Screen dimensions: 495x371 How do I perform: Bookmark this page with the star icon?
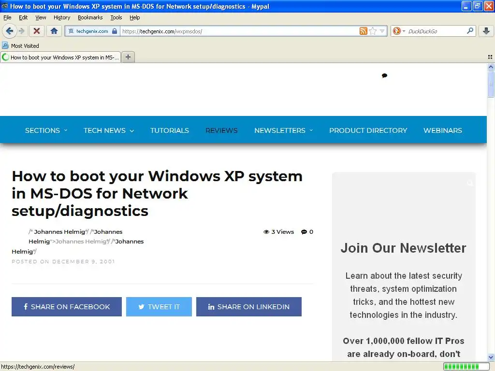[x=373, y=31]
